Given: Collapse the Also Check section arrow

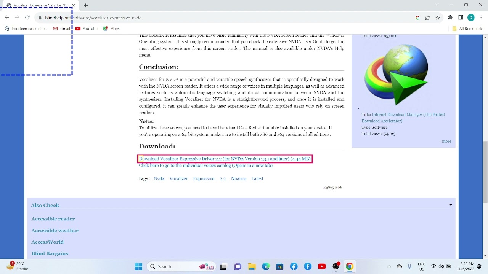Looking at the screenshot, I should point(451,205).
